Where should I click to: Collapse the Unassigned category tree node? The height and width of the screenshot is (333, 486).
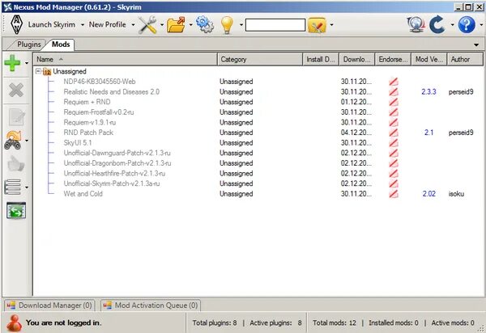[x=38, y=71]
